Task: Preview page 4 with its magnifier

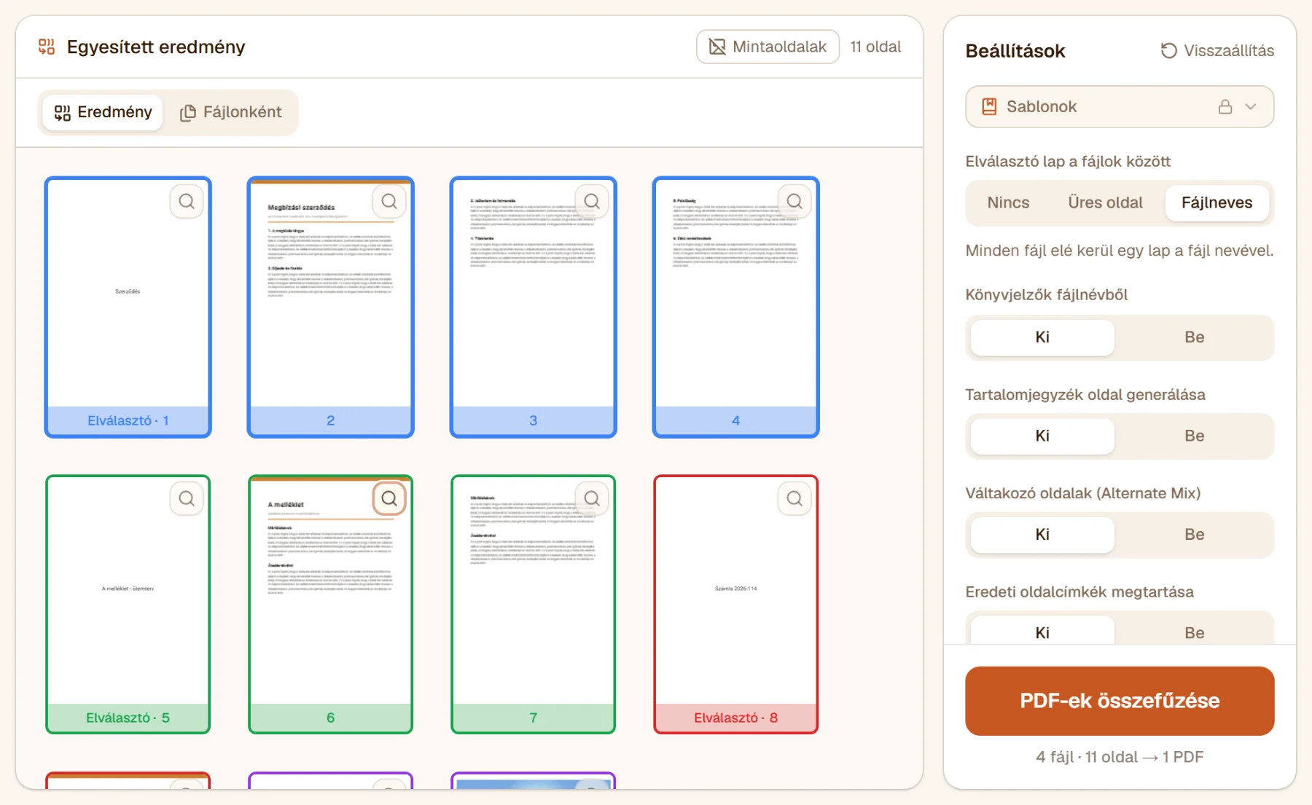Action: point(794,201)
